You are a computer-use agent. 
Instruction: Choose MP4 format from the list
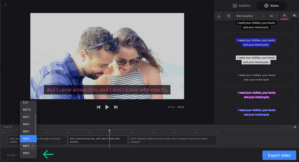click(x=28, y=146)
